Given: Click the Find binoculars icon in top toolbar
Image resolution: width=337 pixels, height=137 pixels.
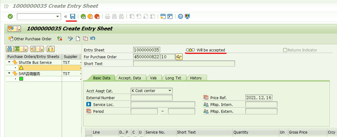Looking at the screenshot, I should click(114, 16).
